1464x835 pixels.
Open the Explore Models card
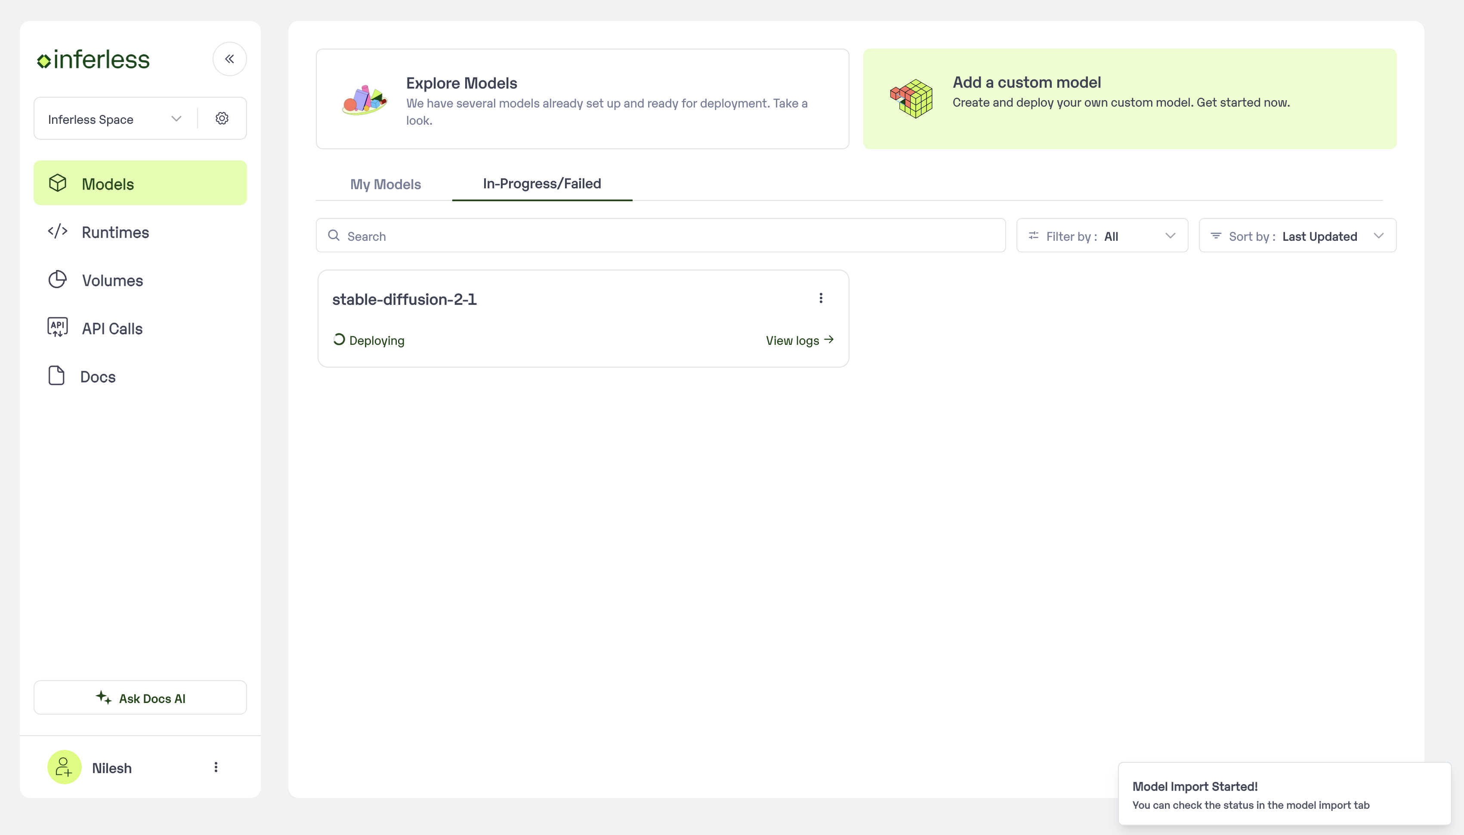point(582,98)
